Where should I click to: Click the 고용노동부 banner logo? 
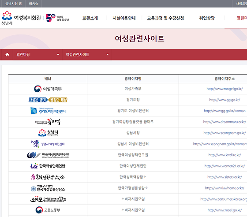pyautogui.click(x=48, y=210)
